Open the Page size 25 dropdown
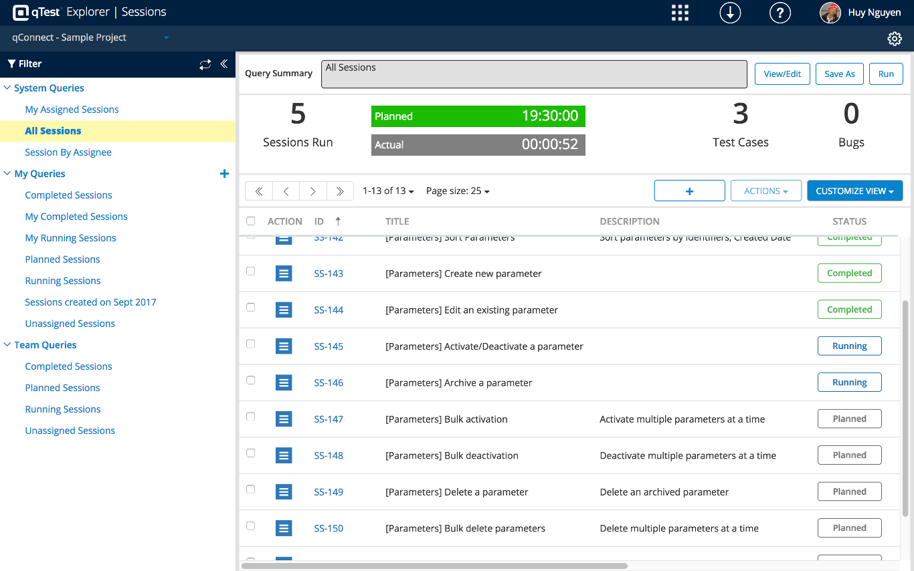Screen dimensions: 914x571 (458, 191)
